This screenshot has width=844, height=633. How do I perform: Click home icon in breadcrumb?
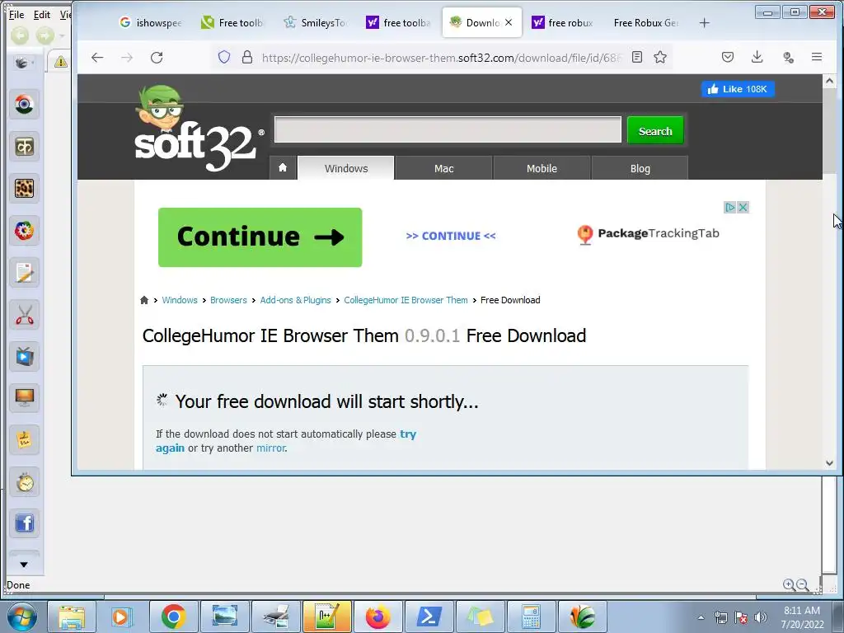[x=144, y=300]
